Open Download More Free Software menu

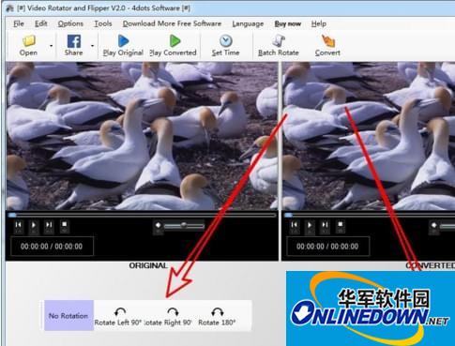tap(172, 23)
